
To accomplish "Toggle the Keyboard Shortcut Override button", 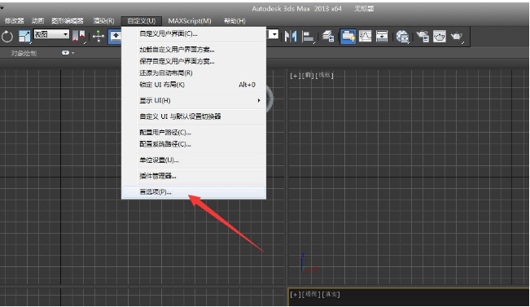I will click(116, 36).
